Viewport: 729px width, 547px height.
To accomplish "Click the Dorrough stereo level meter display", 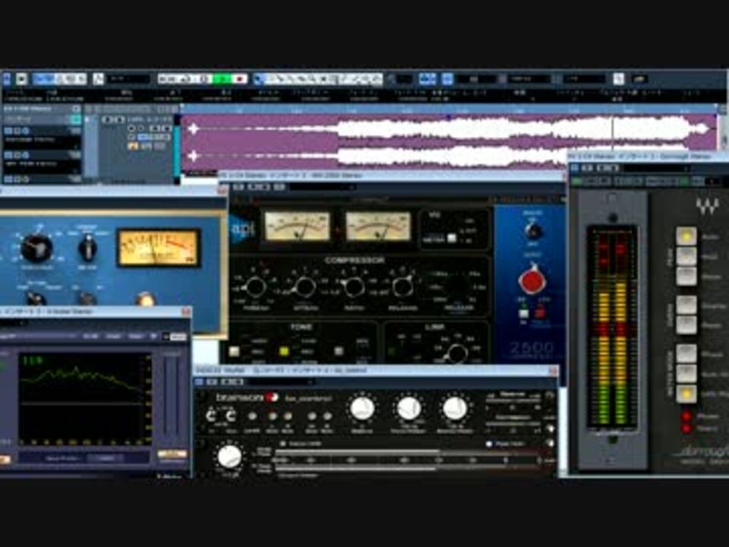I will [612, 327].
